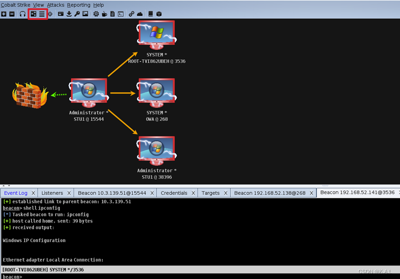The width and height of the screenshot is (400, 279).
Task: Switch to the Credentials tab
Action: [x=174, y=193]
